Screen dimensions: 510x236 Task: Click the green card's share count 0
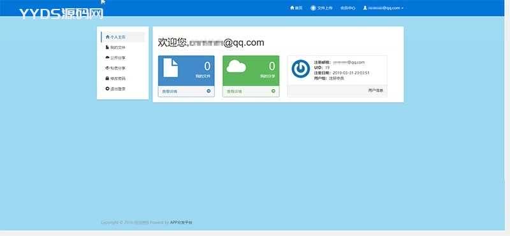point(272,66)
